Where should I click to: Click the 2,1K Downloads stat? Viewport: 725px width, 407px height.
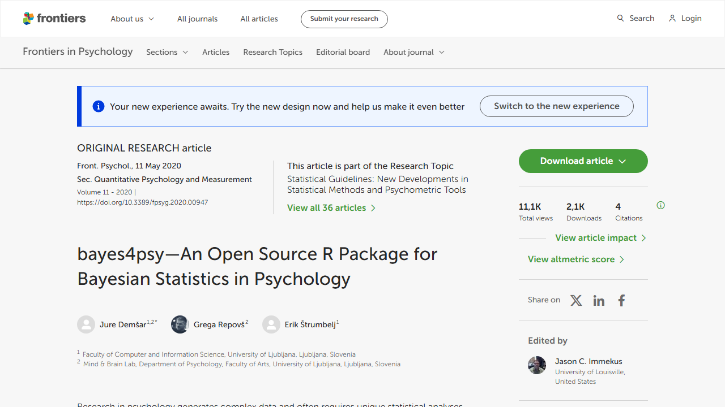tap(584, 212)
